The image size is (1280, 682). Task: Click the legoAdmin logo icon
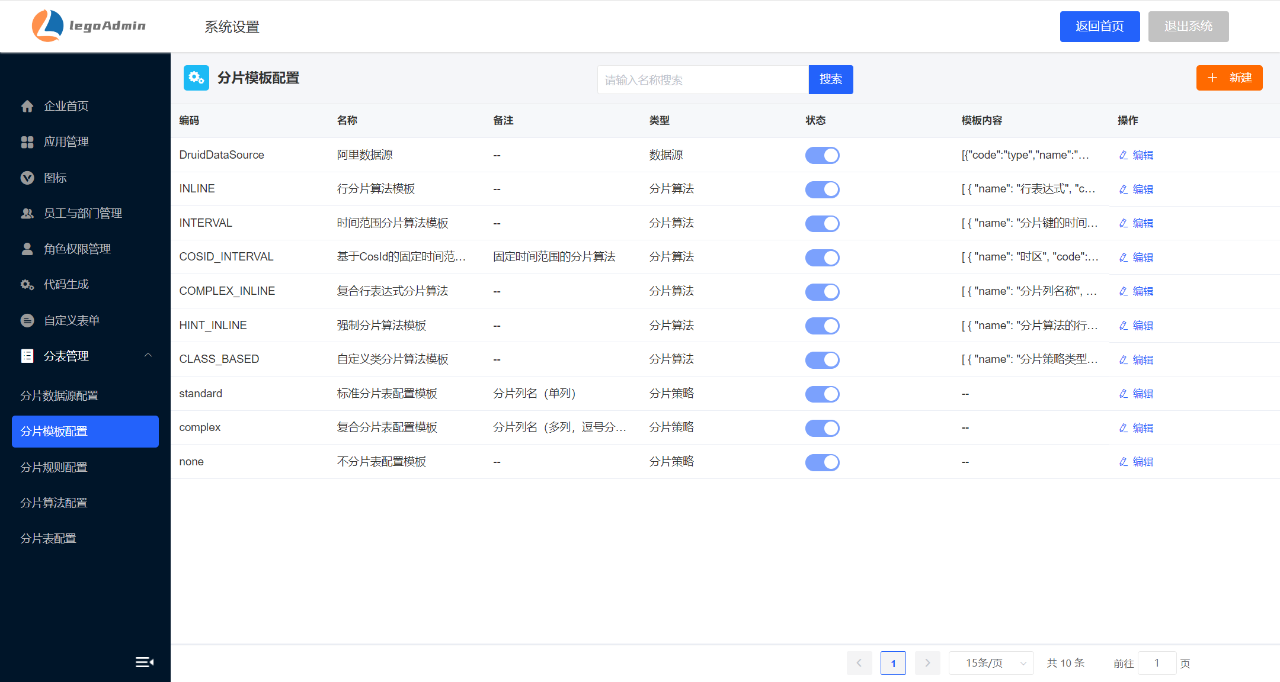(47, 25)
